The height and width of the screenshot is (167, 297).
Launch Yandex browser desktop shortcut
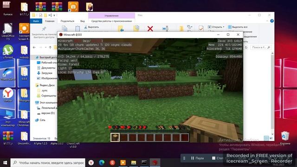click(x=8, y=95)
